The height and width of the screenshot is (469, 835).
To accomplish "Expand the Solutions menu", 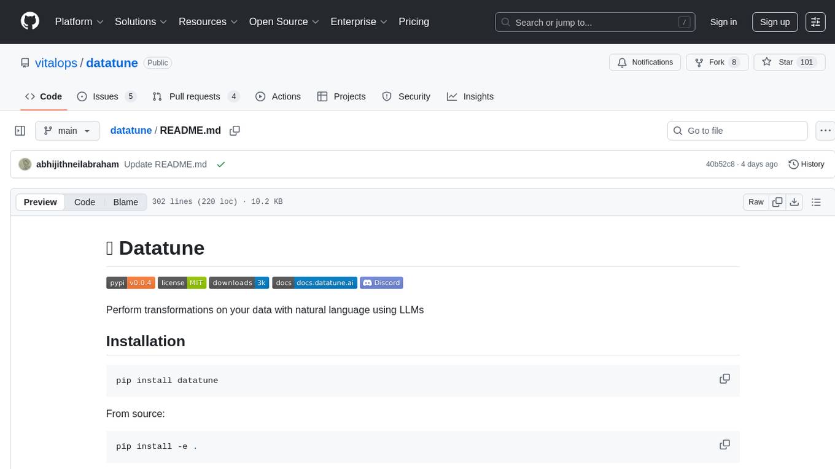I will [x=141, y=21].
